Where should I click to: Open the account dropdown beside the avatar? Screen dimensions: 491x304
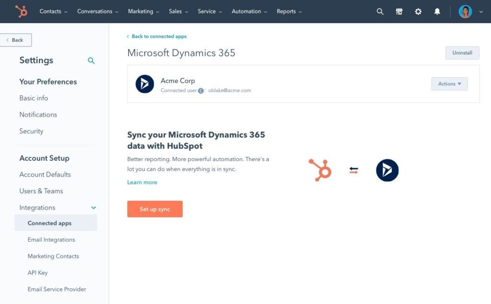click(x=481, y=11)
